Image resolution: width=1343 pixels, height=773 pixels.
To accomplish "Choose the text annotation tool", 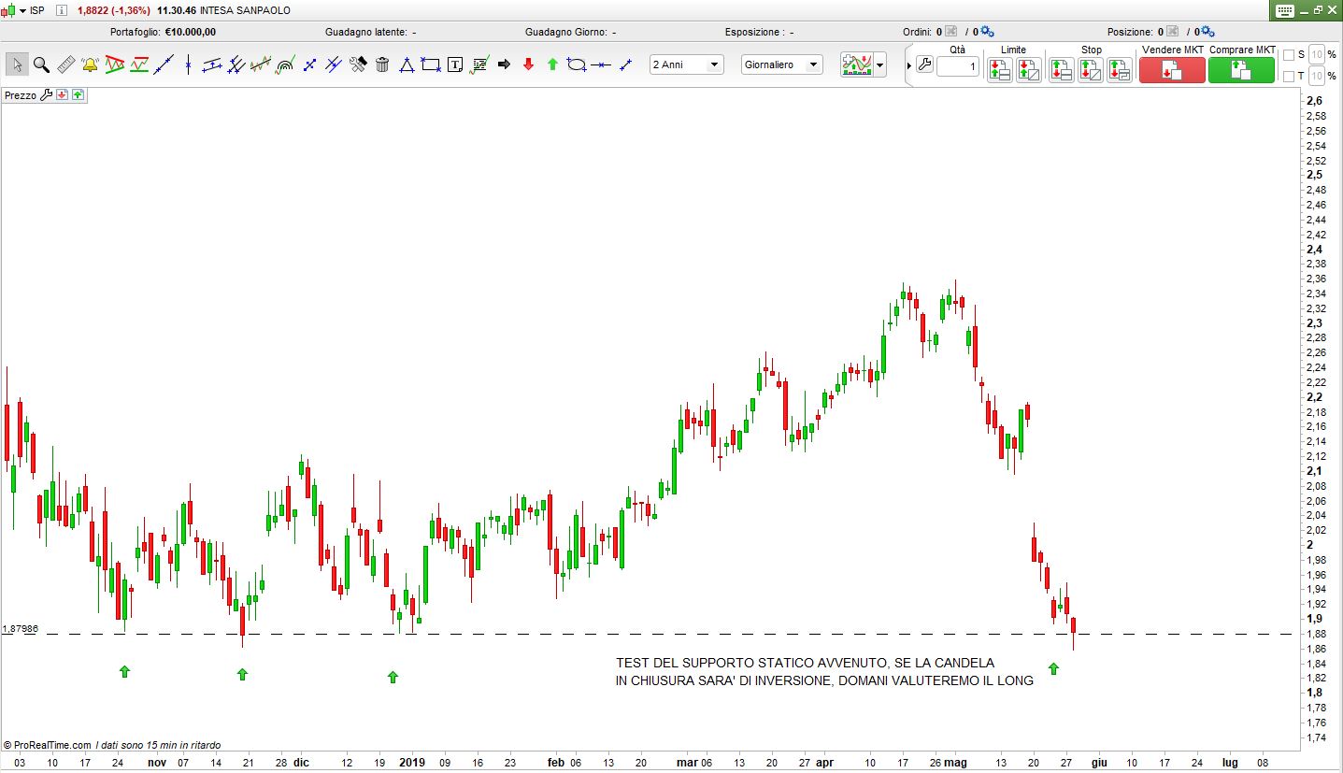I will [x=455, y=64].
